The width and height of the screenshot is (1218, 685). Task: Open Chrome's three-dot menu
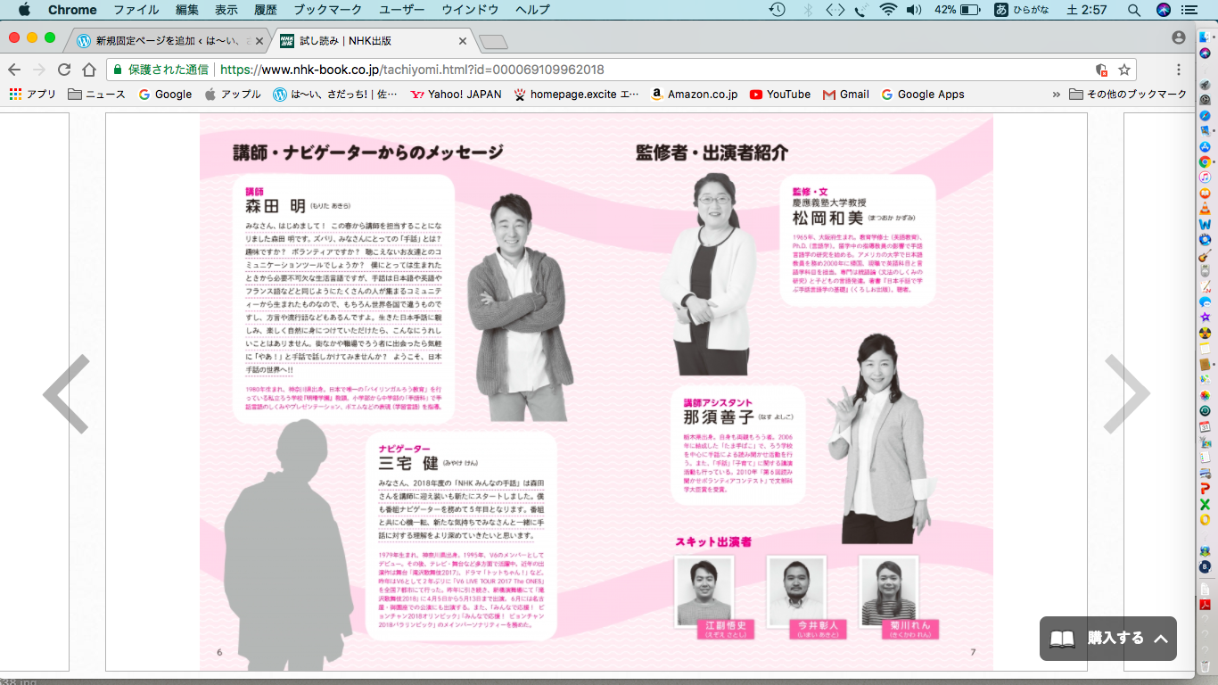pos(1179,70)
